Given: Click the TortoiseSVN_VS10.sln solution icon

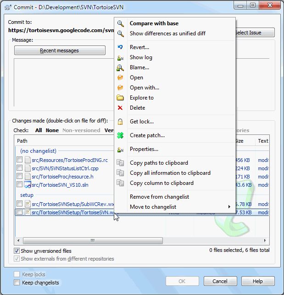Looking at the screenshot, I should 28,185.
